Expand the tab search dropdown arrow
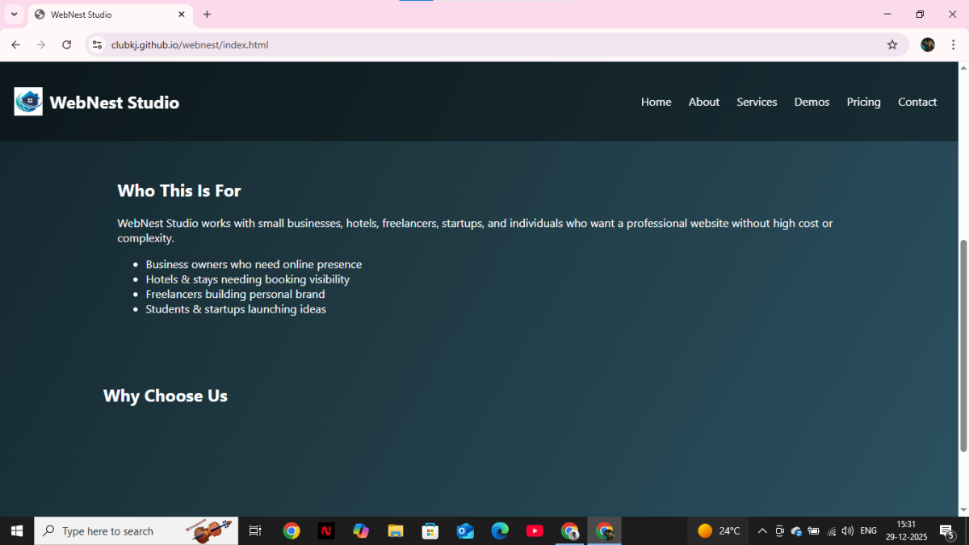This screenshot has width=969, height=545. pyautogui.click(x=14, y=15)
